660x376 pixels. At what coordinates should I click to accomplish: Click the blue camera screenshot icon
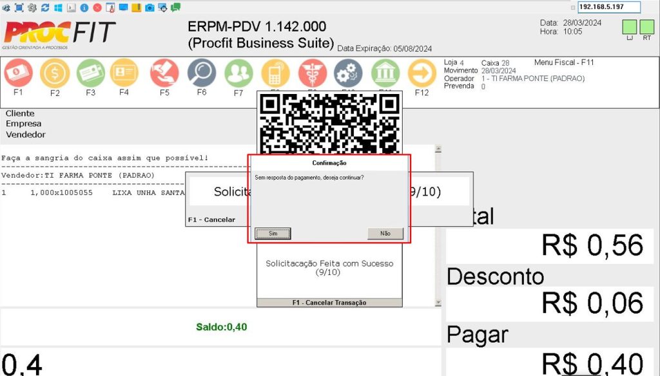point(150,8)
